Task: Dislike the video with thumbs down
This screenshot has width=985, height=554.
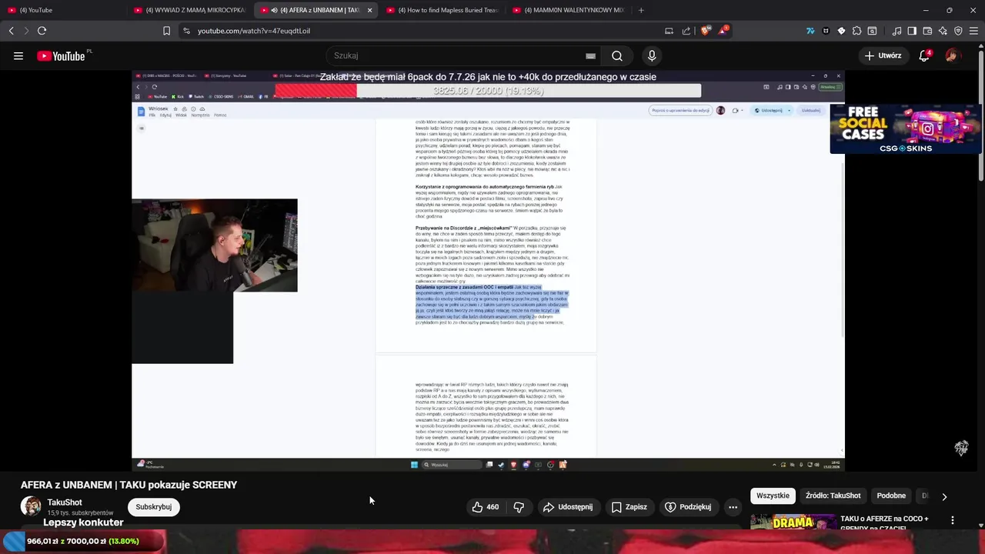Action: [x=519, y=507]
